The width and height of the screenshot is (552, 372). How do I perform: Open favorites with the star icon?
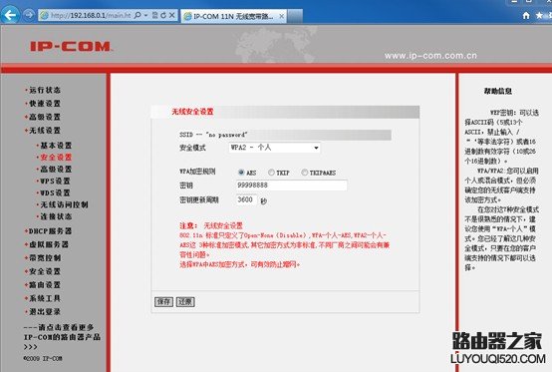tap(539, 16)
